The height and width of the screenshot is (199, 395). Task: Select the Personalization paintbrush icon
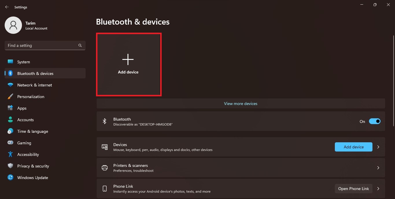(x=10, y=96)
